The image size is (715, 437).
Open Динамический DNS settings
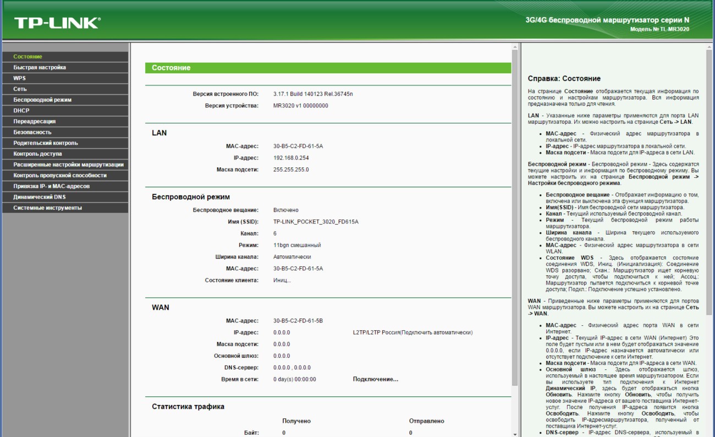tap(40, 197)
